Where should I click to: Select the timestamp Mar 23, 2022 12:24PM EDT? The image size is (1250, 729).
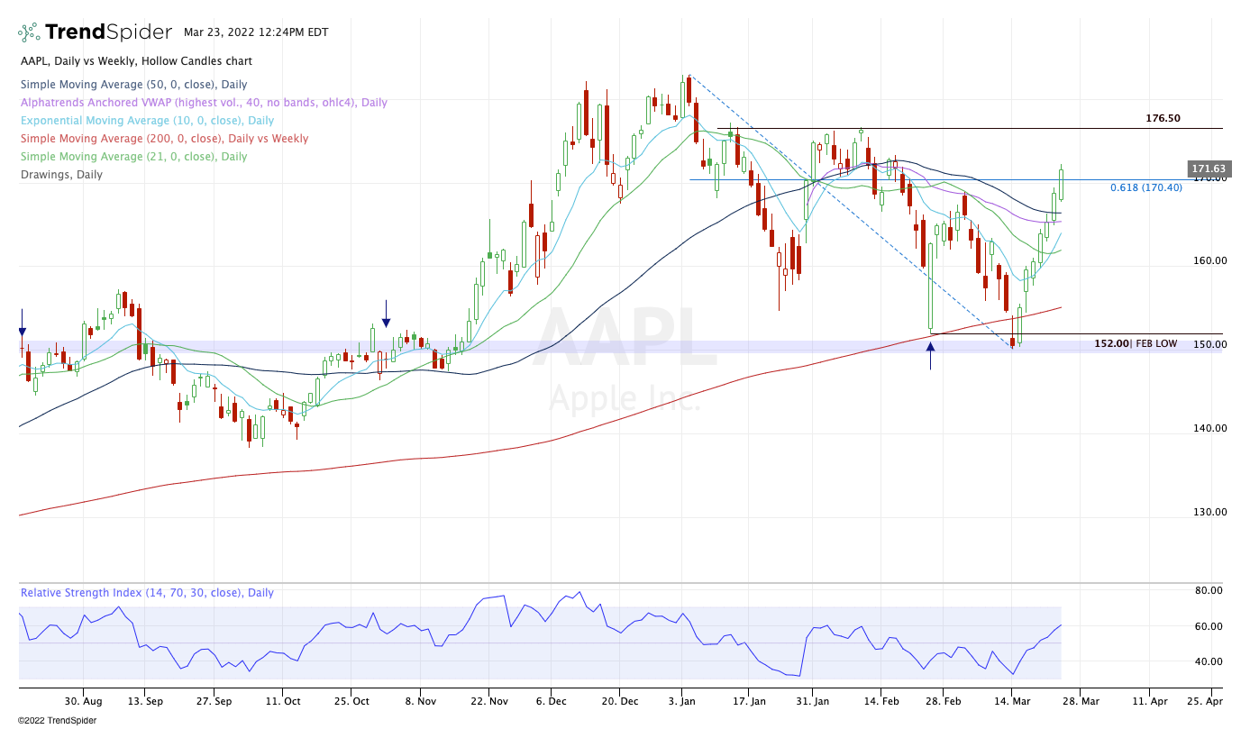256,32
